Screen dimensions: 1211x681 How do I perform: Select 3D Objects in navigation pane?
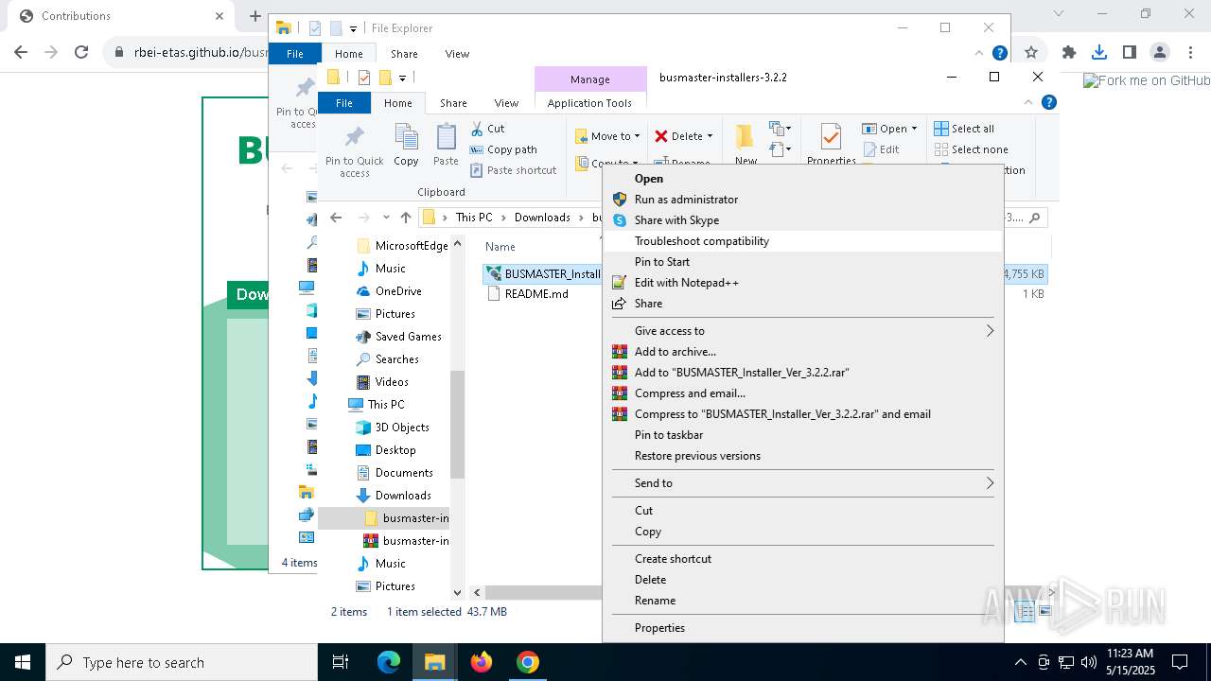point(401,428)
